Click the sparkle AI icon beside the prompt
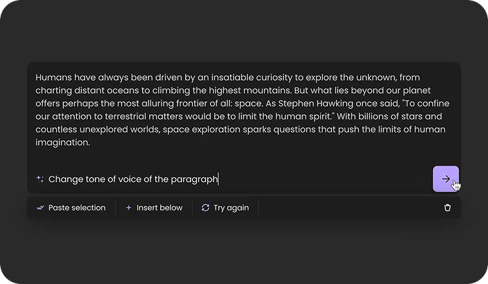 [40, 179]
